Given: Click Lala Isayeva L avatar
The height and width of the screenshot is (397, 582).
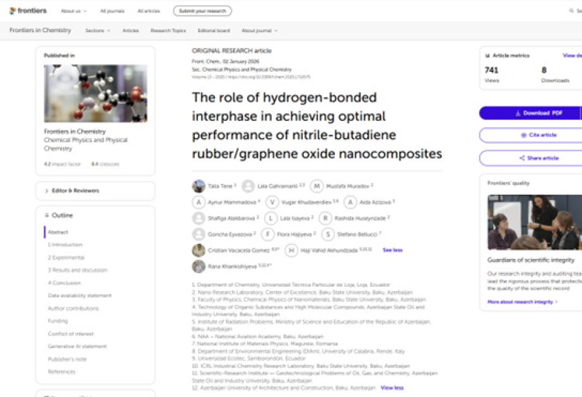Looking at the screenshot, I should click(x=271, y=218).
